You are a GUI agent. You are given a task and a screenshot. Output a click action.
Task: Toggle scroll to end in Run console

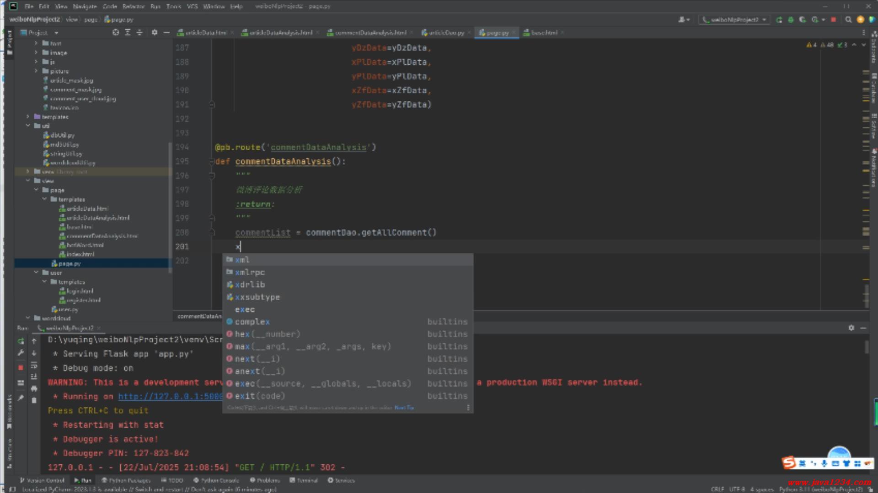click(x=34, y=377)
